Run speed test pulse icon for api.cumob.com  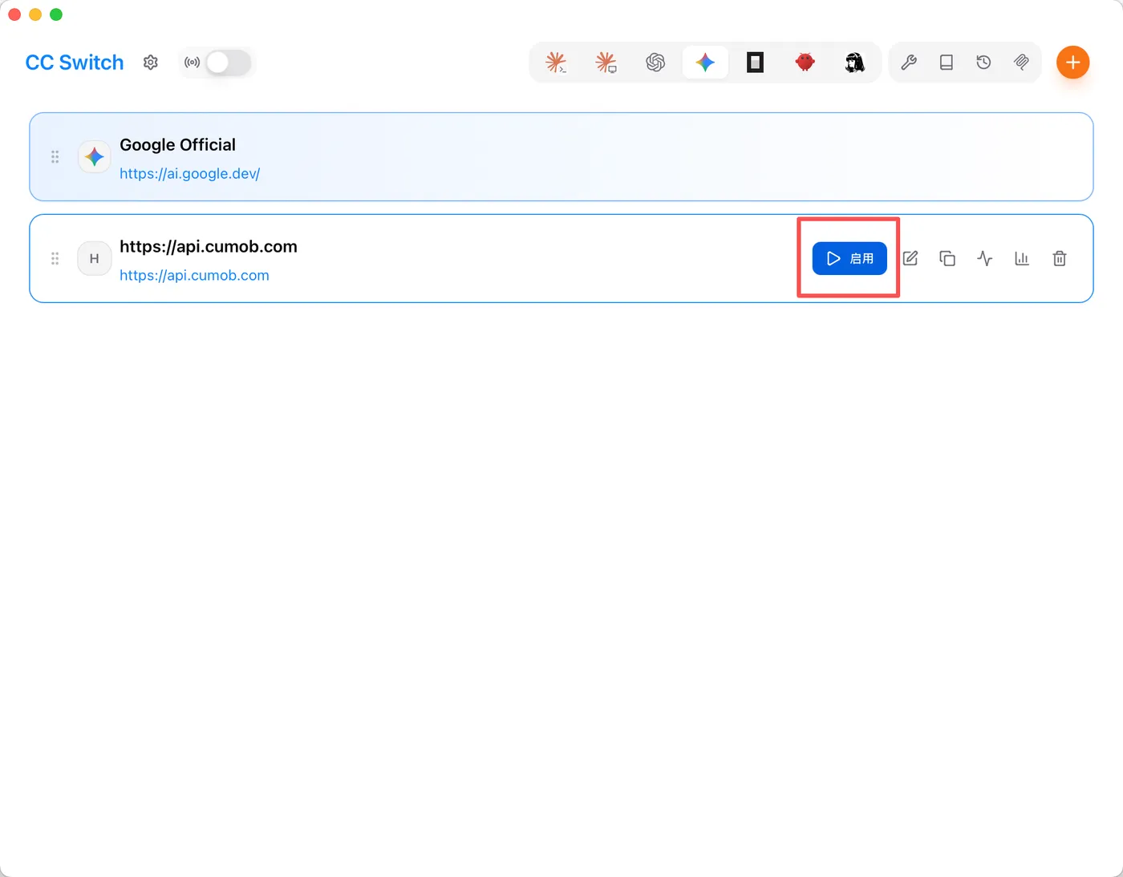(x=985, y=258)
